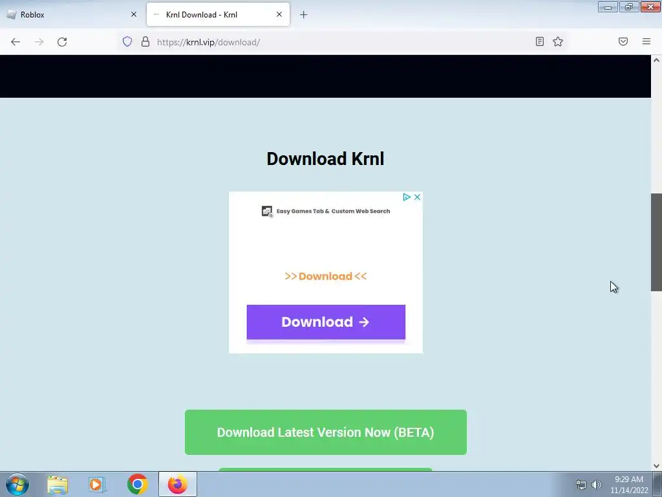Click the Easy Games Tab ad logo
662x497 pixels.
click(x=267, y=212)
